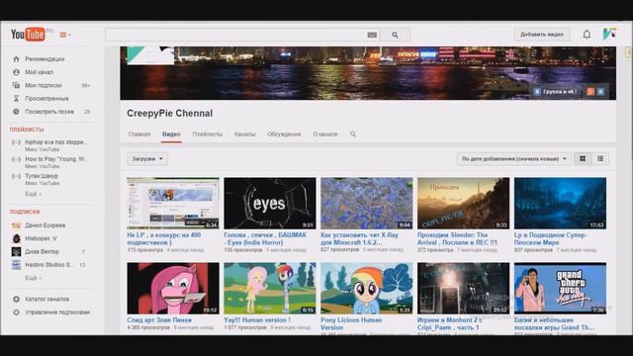Click the YouTube logo
The height and width of the screenshot is (356, 633).
pos(28,35)
